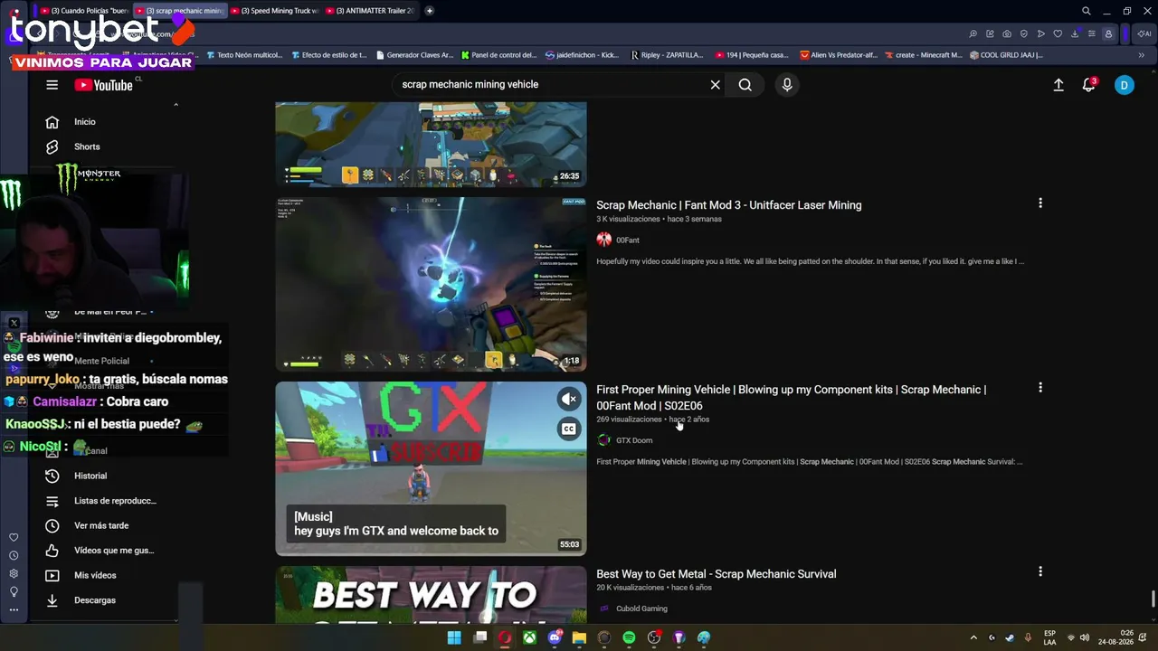Open the account avatar menu
Viewport: 1158px width, 651px height.
point(1125,85)
